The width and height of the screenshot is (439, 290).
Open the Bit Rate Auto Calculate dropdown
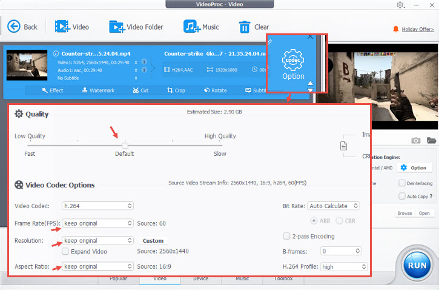[333, 206]
